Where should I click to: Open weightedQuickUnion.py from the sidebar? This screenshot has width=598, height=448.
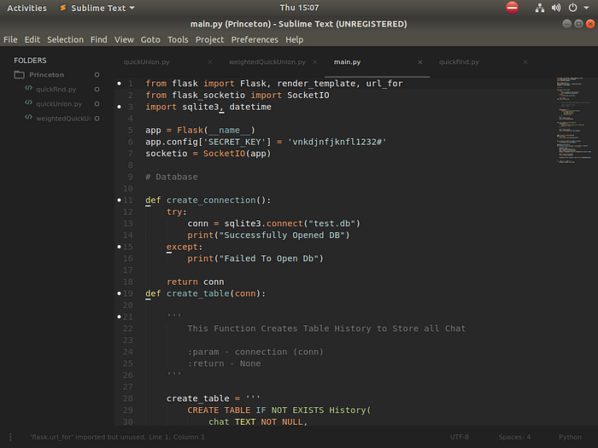pos(64,119)
